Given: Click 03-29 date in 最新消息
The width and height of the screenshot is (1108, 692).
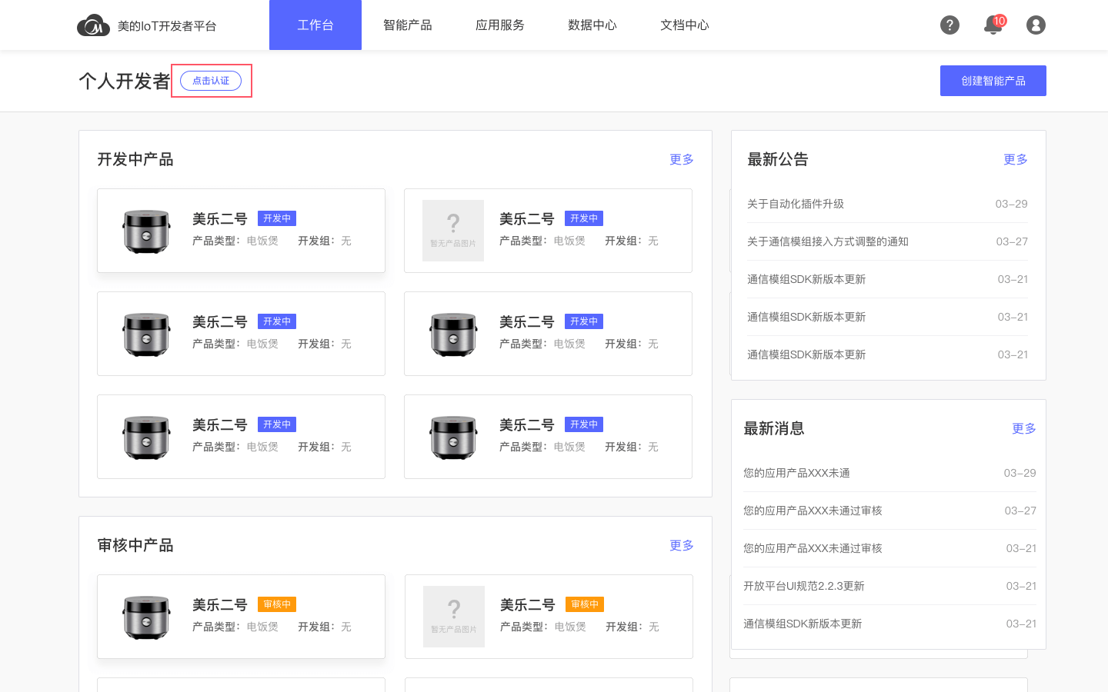Looking at the screenshot, I should tap(1020, 473).
